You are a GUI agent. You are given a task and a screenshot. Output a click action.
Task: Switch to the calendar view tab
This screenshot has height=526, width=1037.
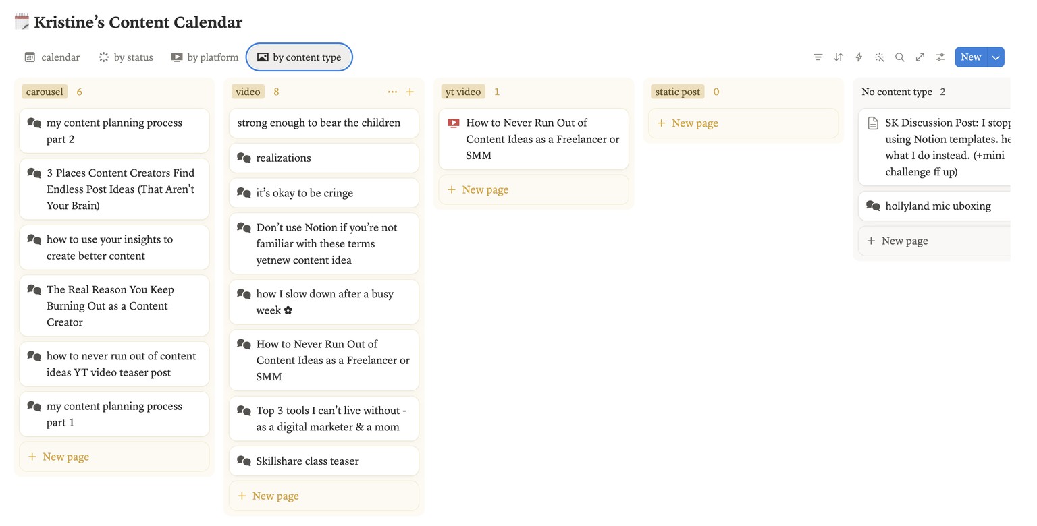tap(52, 57)
